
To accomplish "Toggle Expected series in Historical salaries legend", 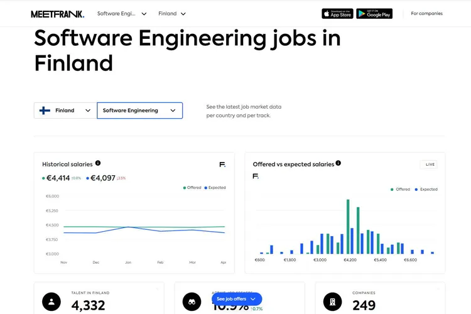I will click(214, 188).
